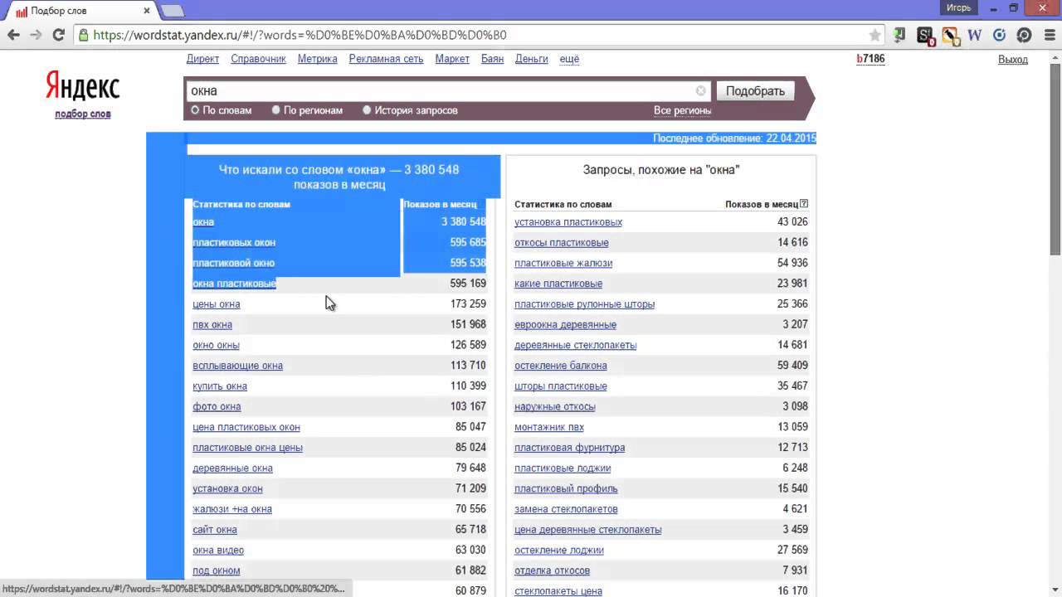Image resolution: width=1062 pixels, height=597 pixels.
Task: Click the 59 409 value for остекление балкона
Action: pyautogui.click(x=792, y=365)
